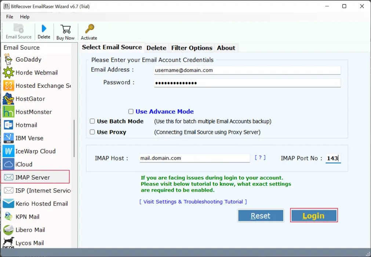Screen dimensions: 371x257
Task: Switch to the Delete tab
Action: [x=156, y=48]
